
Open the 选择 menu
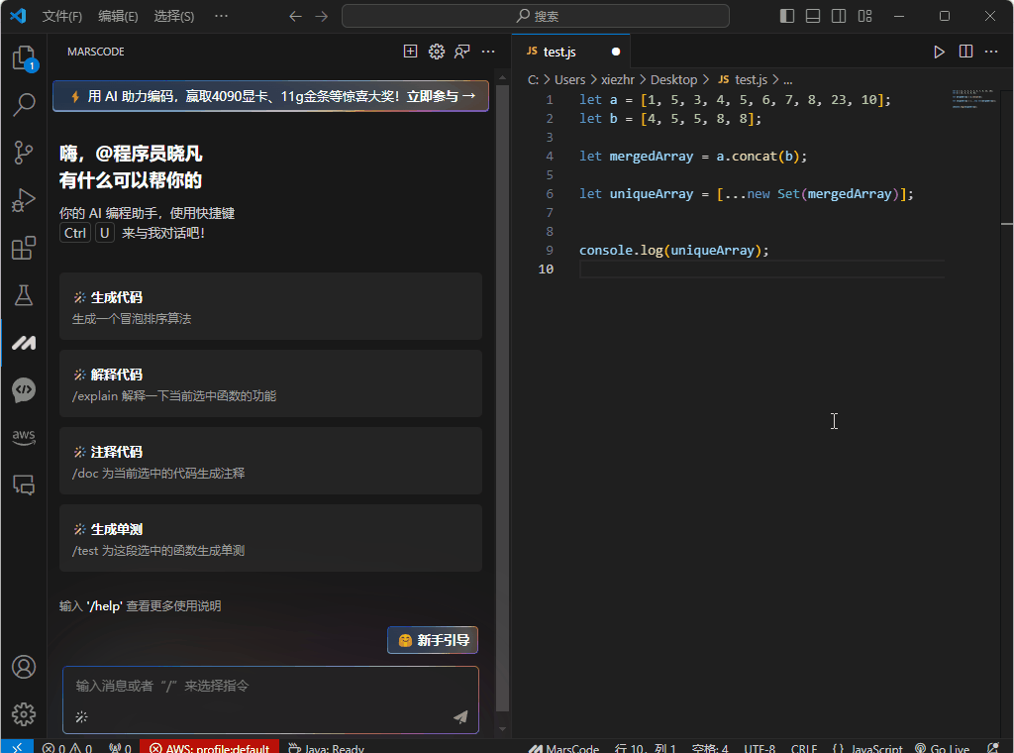174,16
